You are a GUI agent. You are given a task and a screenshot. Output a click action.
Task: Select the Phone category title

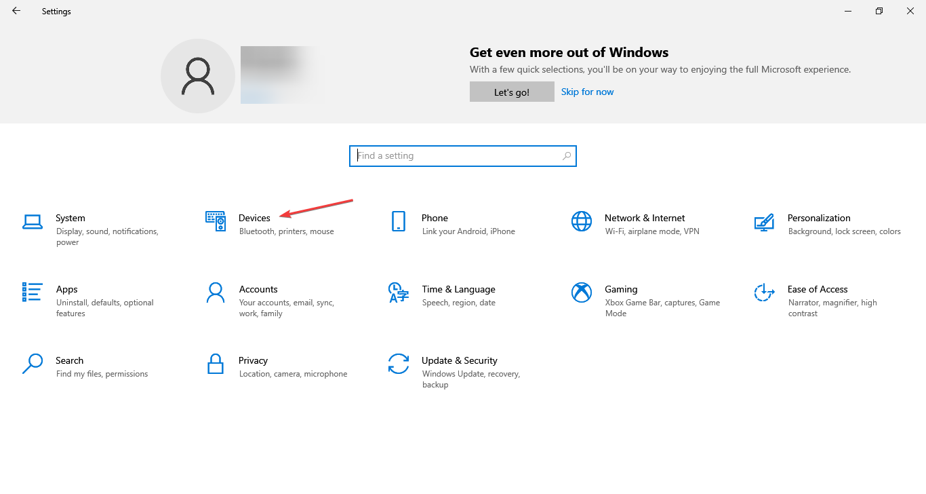click(435, 218)
